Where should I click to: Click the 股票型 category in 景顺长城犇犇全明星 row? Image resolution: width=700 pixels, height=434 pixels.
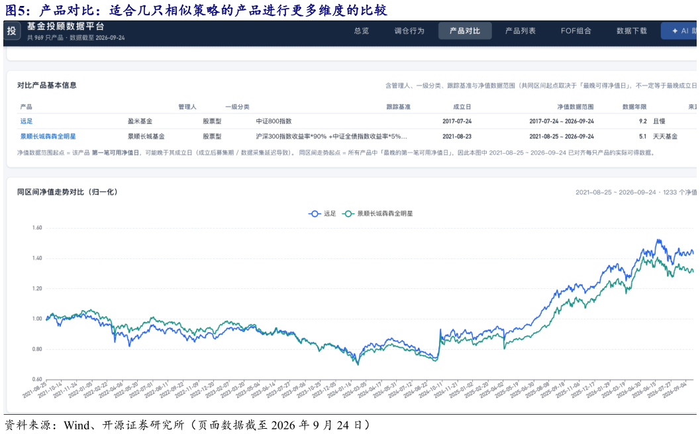[212, 136]
